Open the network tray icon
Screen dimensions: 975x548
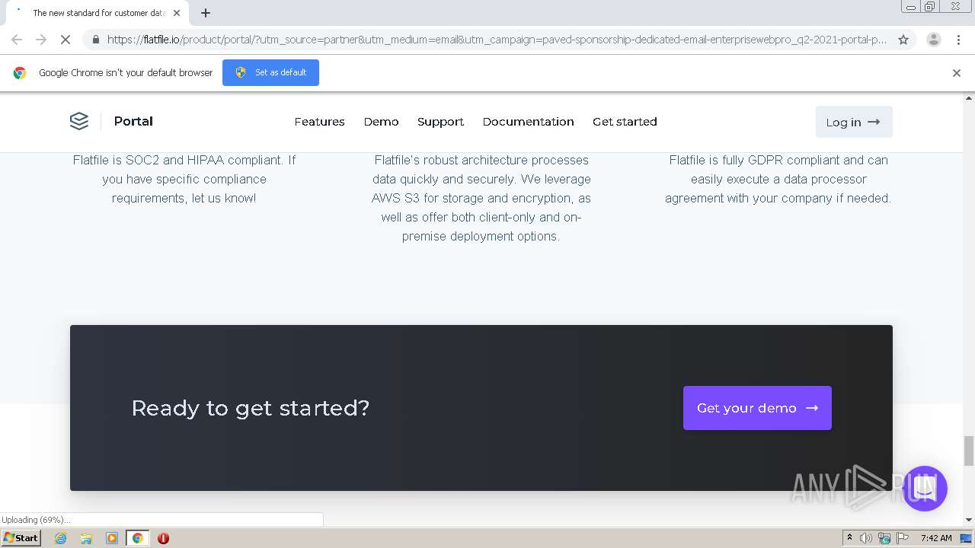point(884,538)
